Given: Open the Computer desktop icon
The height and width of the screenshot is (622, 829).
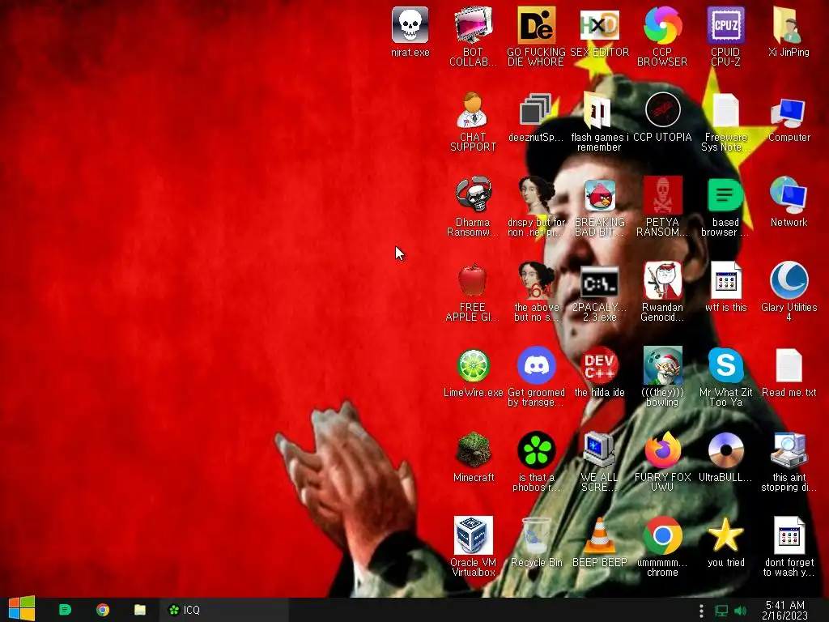Looking at the screenshot, I should [789, 112].
